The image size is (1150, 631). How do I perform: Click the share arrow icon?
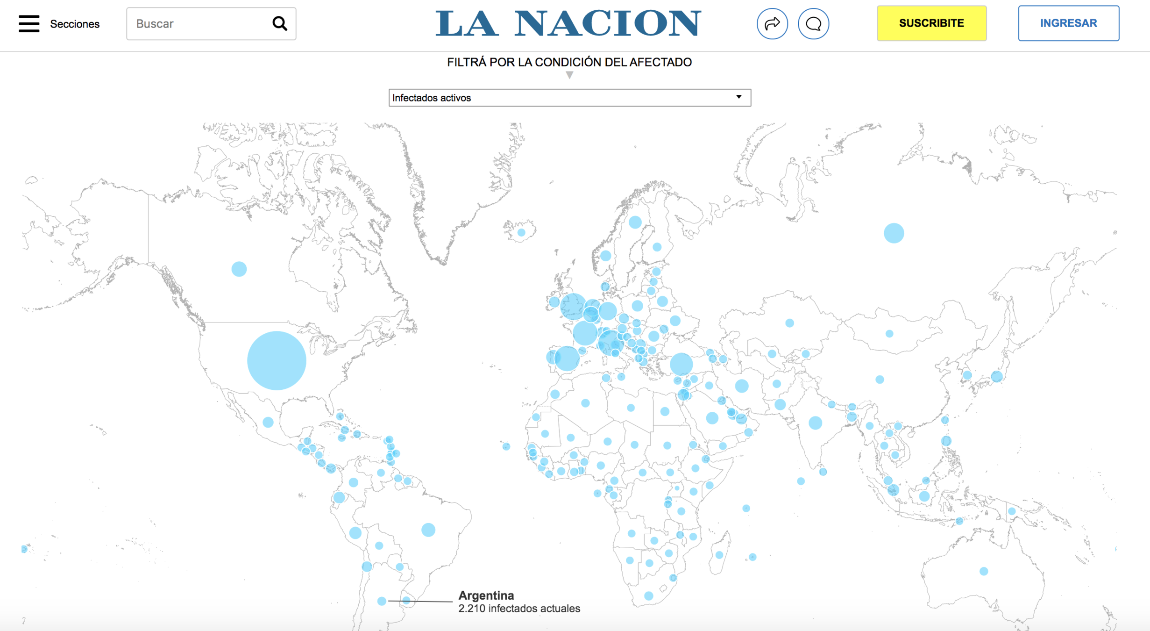772,23
